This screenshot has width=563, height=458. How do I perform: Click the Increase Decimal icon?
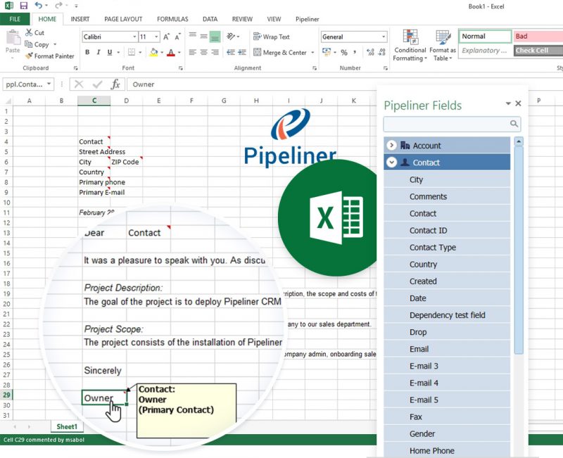coord(371,52)
